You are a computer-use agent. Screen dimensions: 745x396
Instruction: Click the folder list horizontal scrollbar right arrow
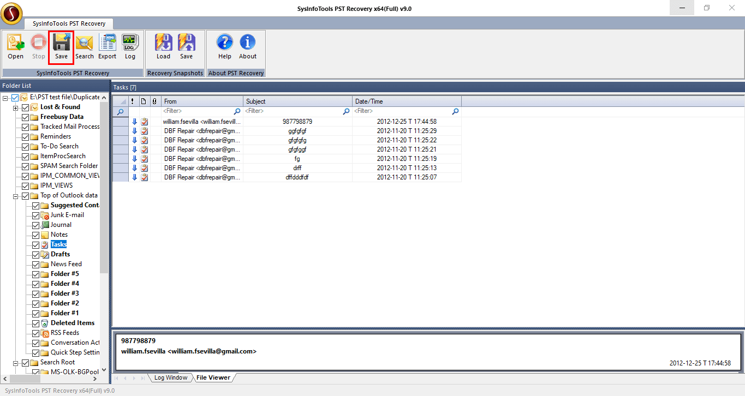94,379
